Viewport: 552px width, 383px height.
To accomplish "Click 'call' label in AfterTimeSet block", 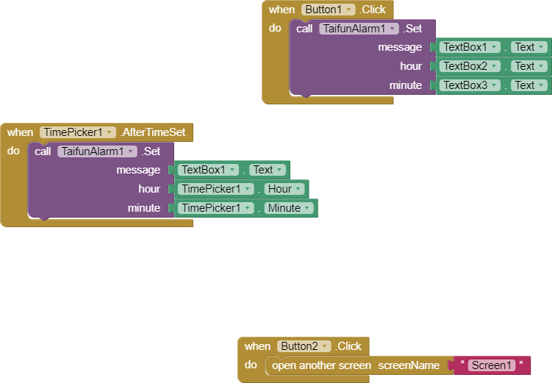I will [x=43, y=151].
